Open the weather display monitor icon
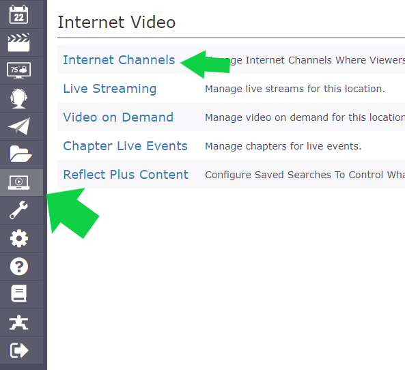 pos(18,70)
